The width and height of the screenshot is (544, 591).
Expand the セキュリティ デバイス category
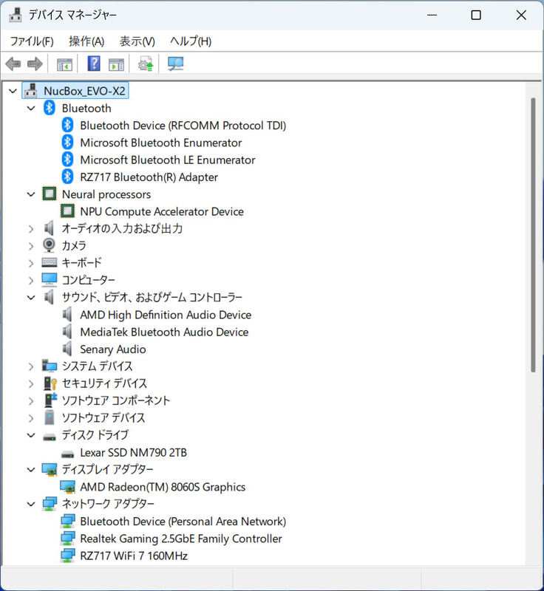[x=31, y=383]
